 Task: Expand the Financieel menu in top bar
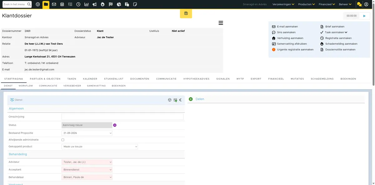tap(327, 4)
